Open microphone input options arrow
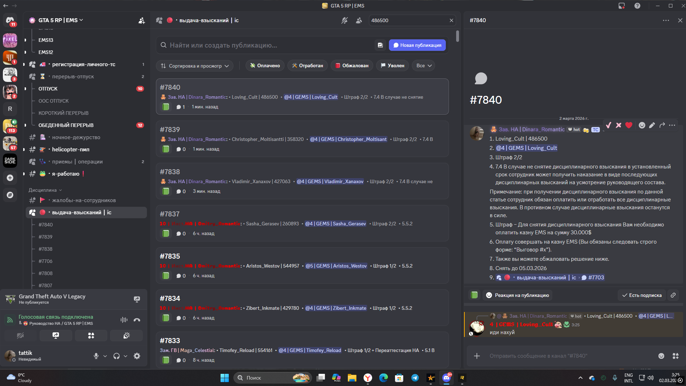The image size is (686, 386). (x=105, y=356)
